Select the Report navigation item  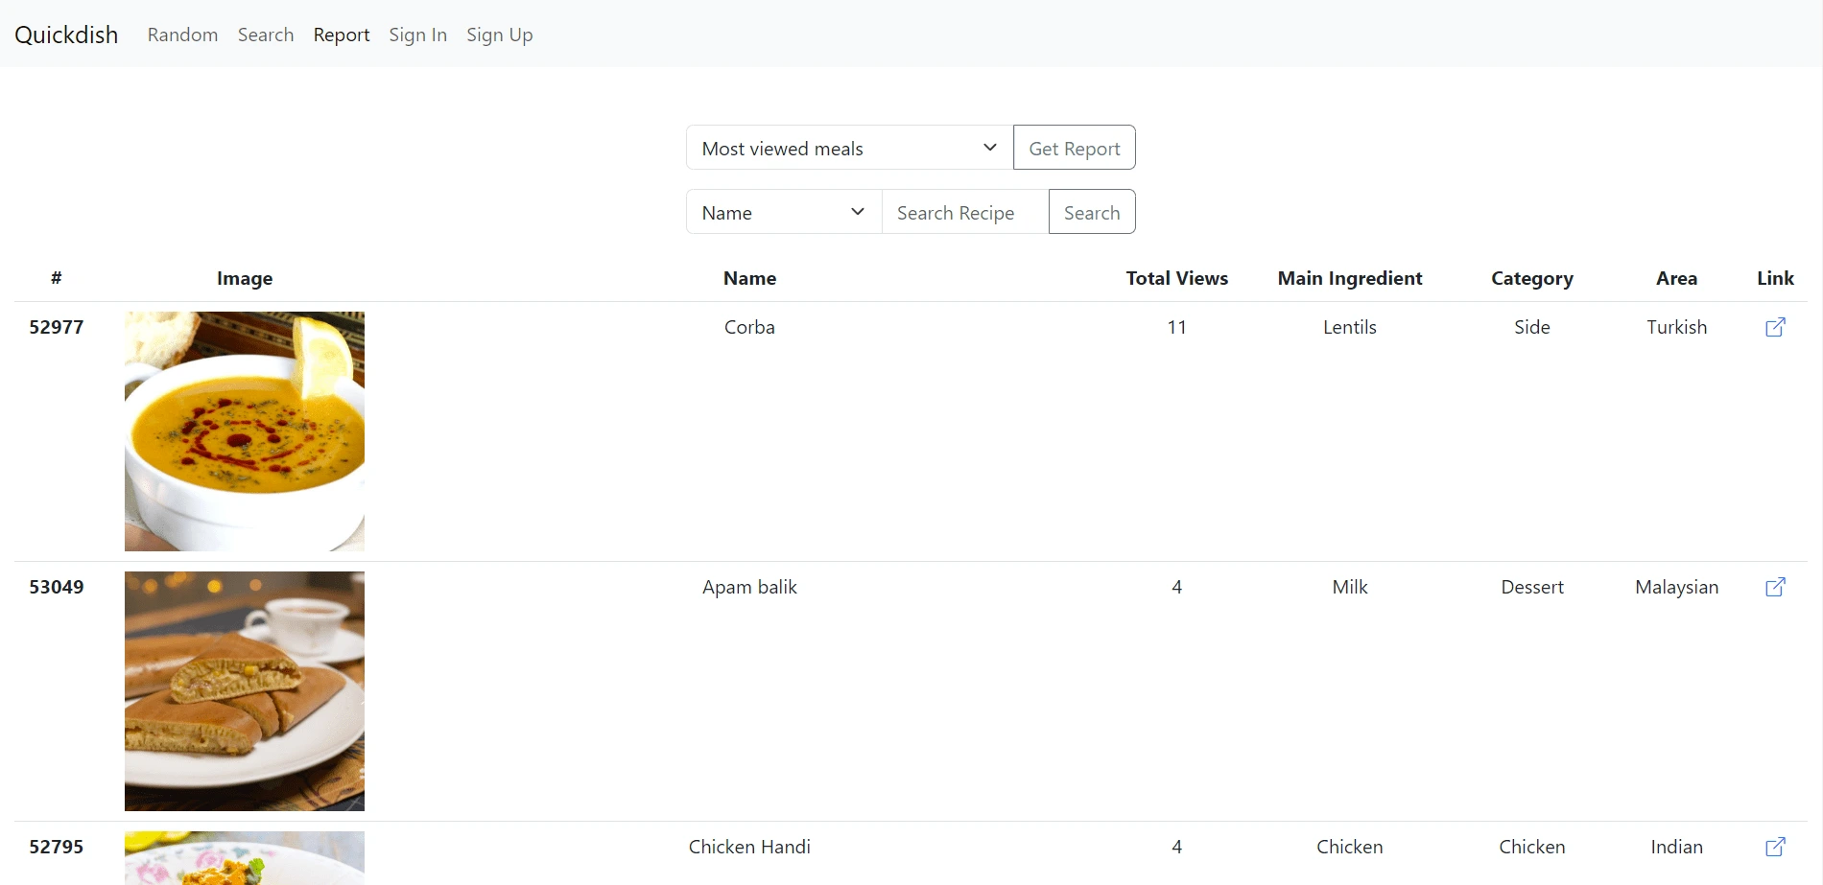342,35
